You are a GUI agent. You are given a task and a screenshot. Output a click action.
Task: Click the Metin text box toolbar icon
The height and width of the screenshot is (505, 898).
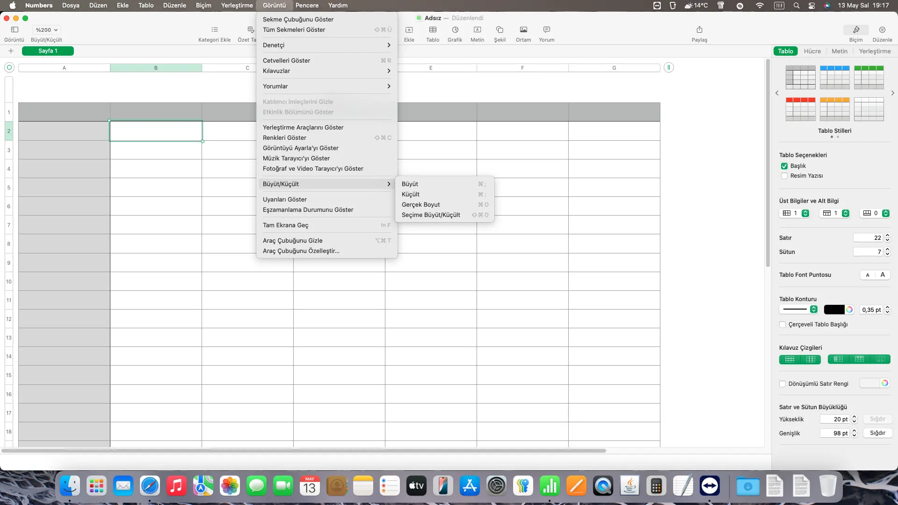(478, 29)
